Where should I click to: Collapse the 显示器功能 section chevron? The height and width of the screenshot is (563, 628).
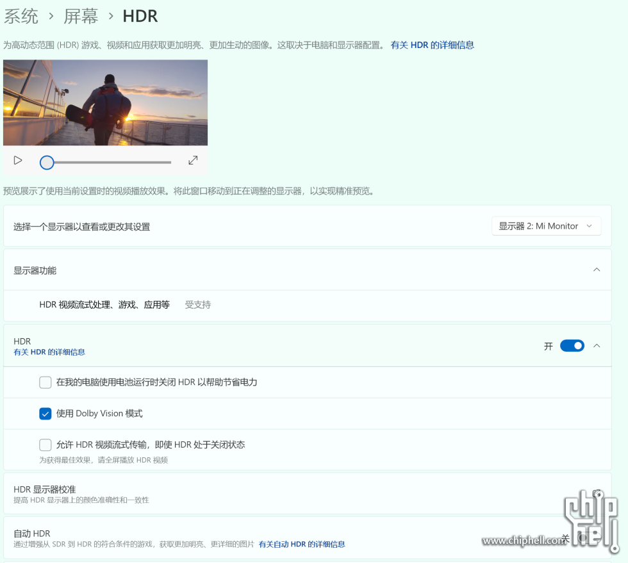pos(597,270)
